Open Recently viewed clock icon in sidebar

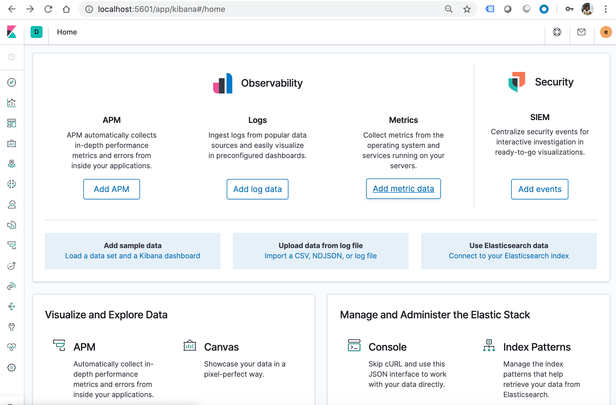[11, 57]
